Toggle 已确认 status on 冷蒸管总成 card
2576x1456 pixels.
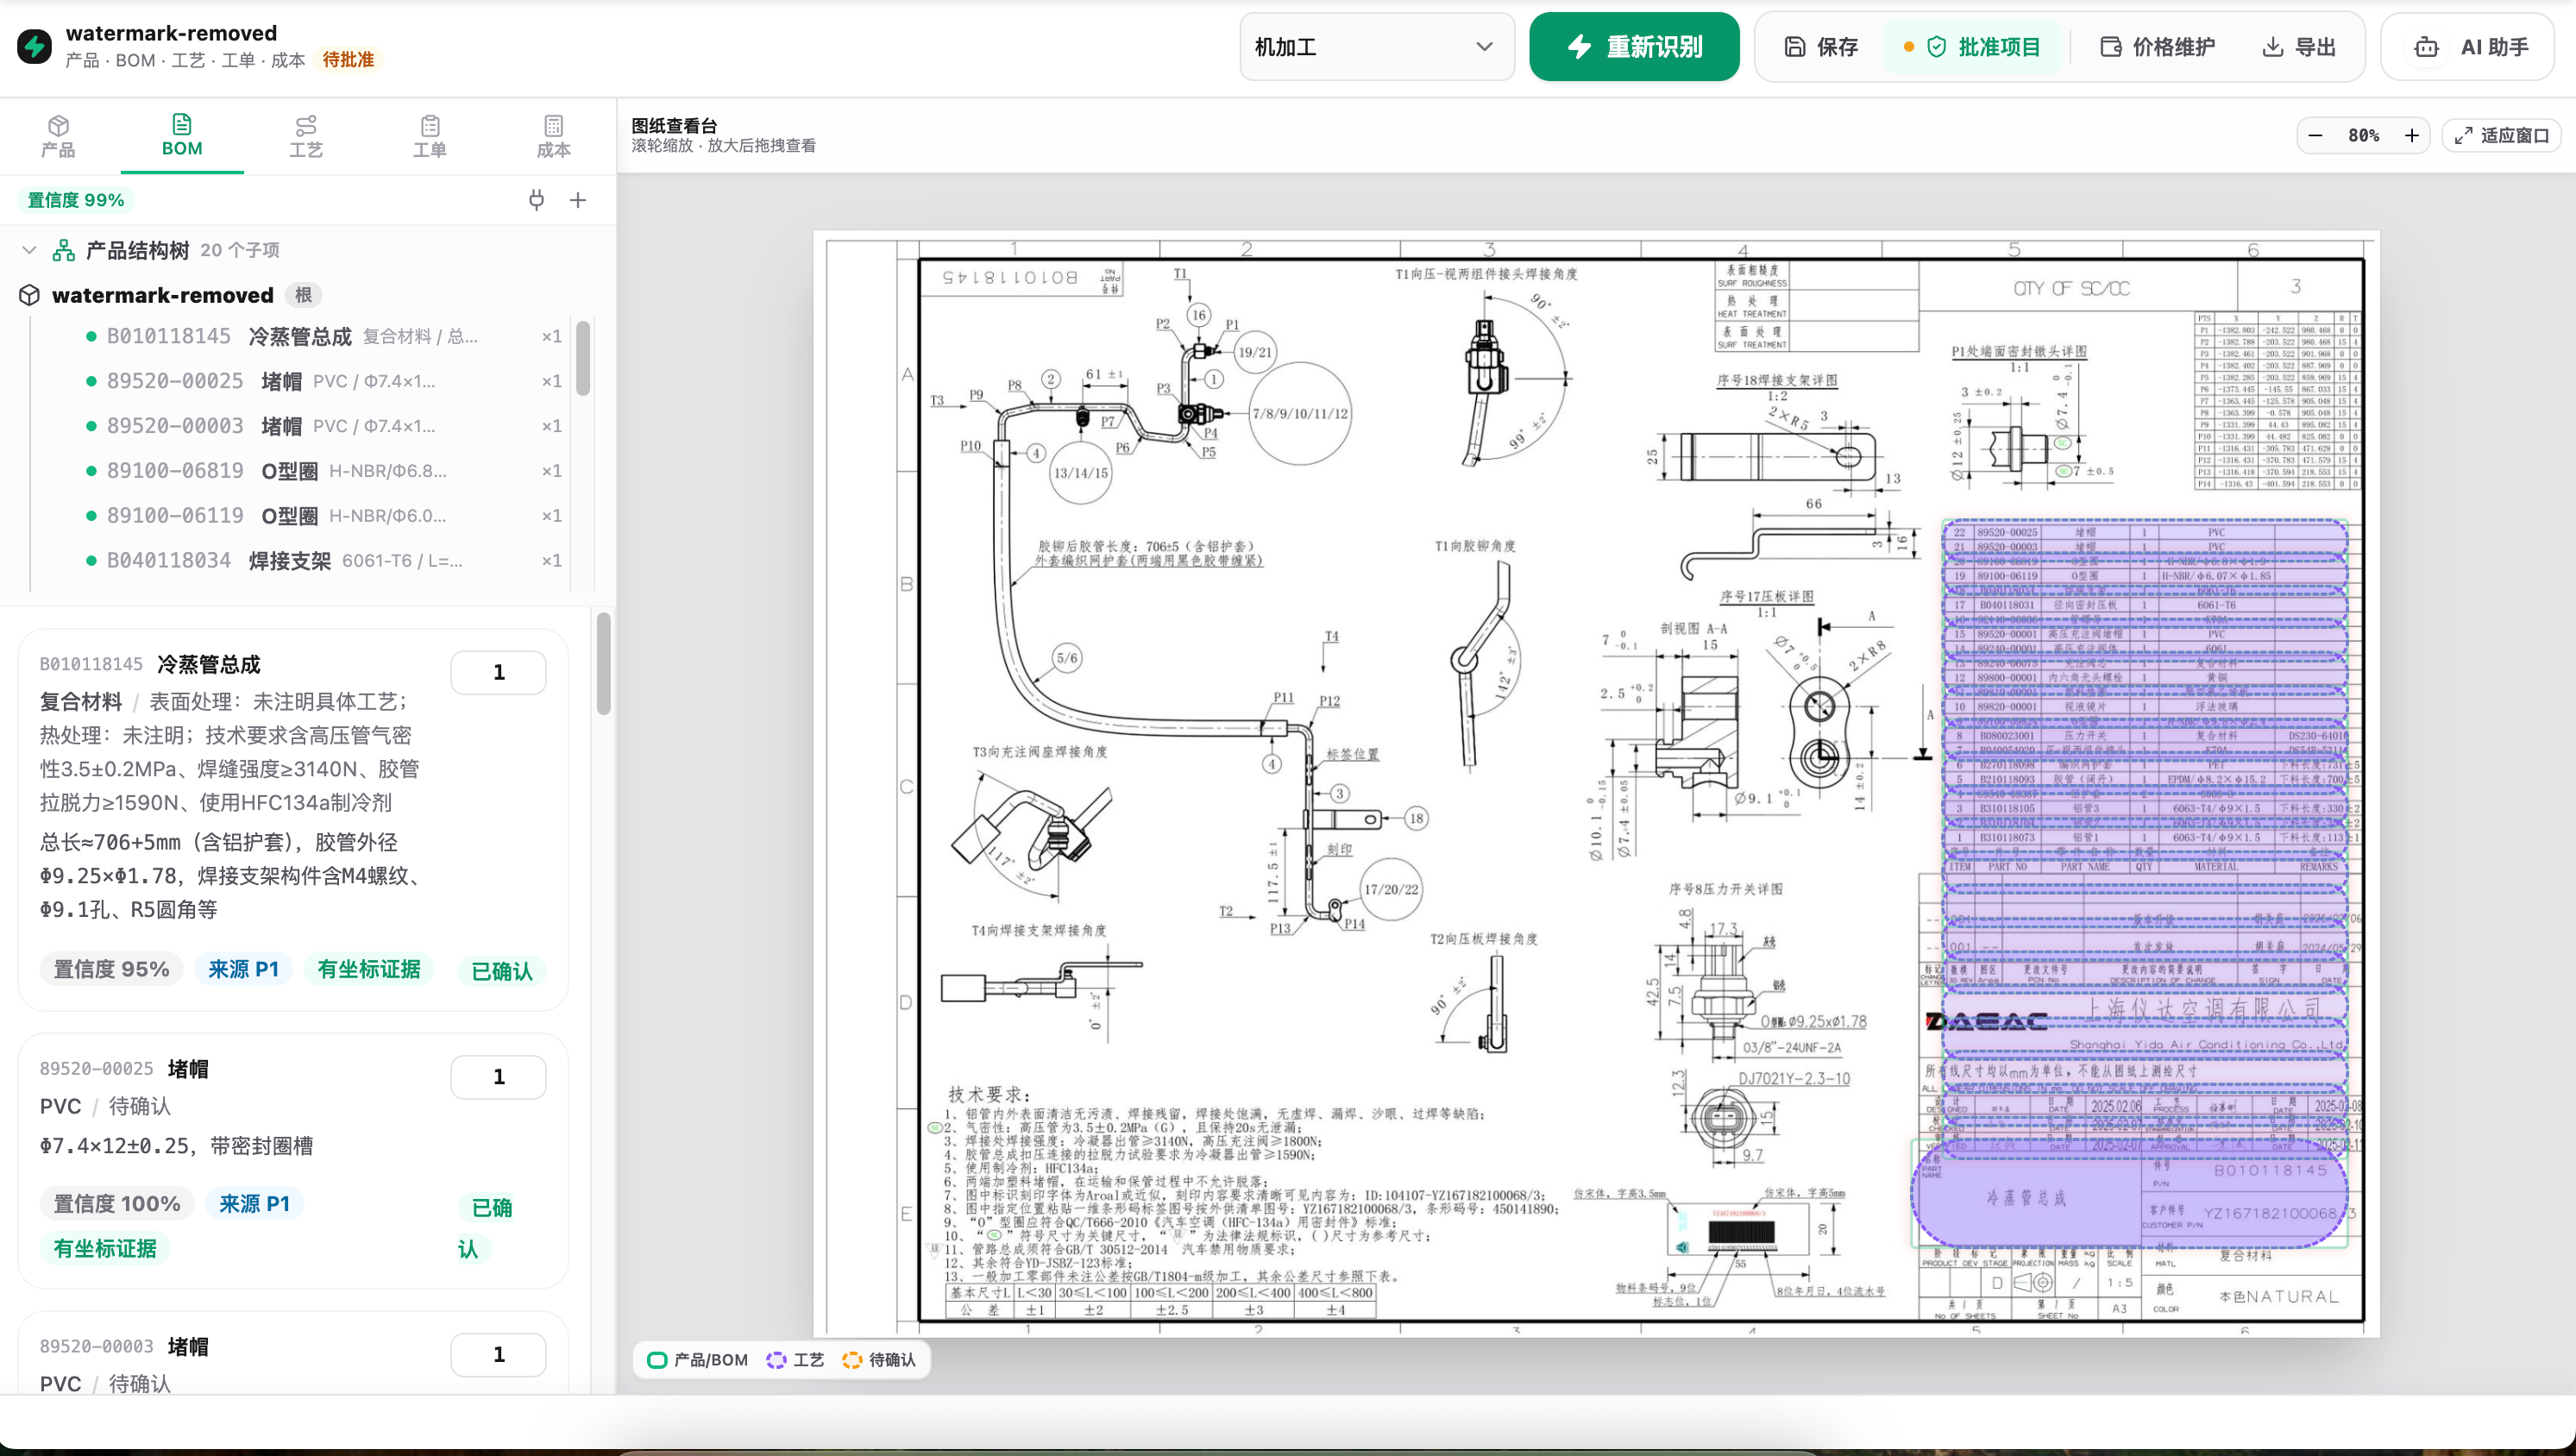click(x=502, y=971)
